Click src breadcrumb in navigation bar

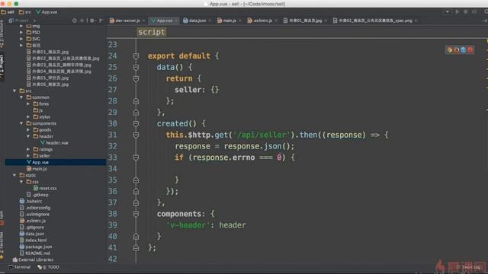coord(25,12)
